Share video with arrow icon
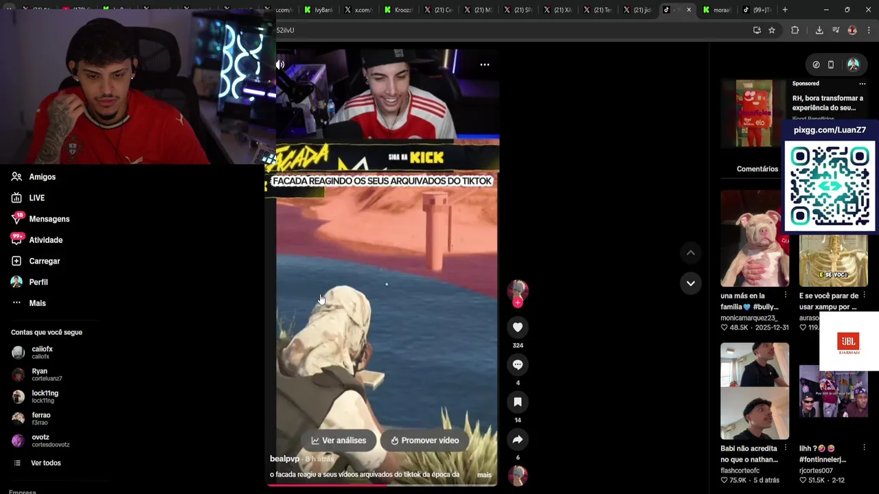879x494 pixels. click(x=518, y=440)
